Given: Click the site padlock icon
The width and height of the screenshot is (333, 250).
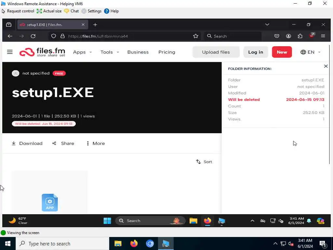Looking at the screenshot, I should point(62,36).
